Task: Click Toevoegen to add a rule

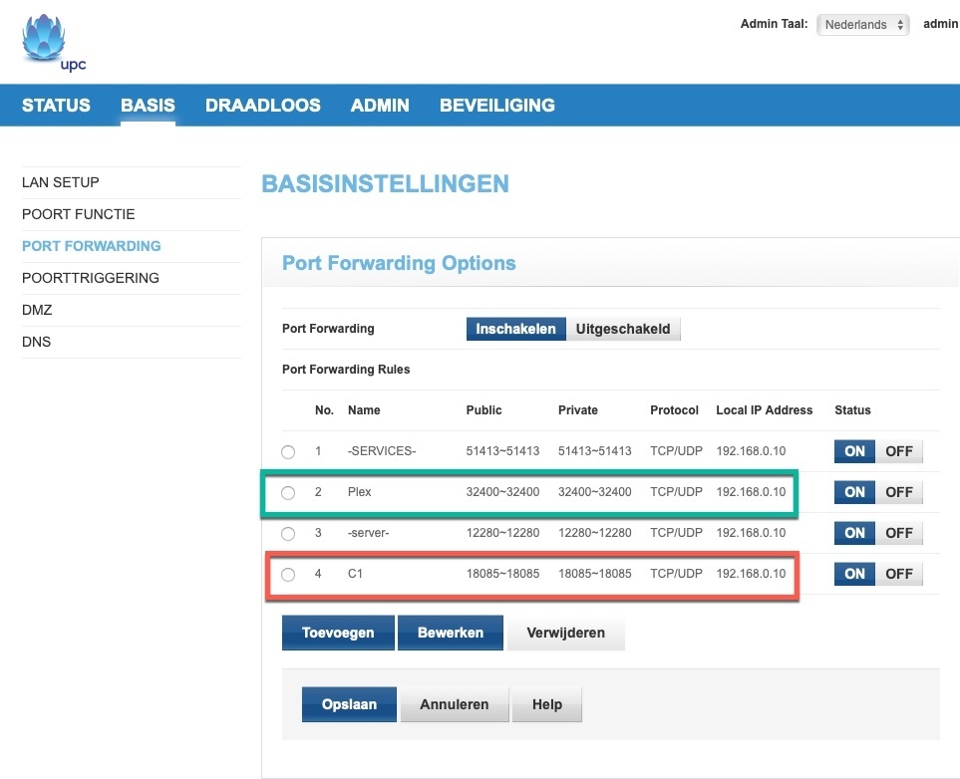Action: pyautogui.click(x=338, y=633)
